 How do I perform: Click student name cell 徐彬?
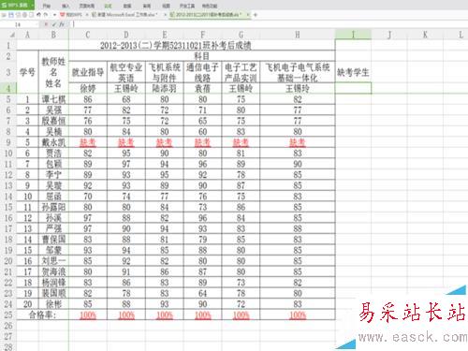tap(53, 304)
